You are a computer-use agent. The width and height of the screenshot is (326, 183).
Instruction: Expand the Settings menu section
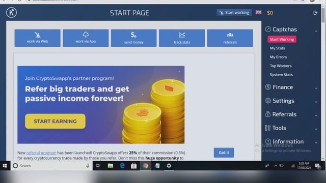point(291,101)
